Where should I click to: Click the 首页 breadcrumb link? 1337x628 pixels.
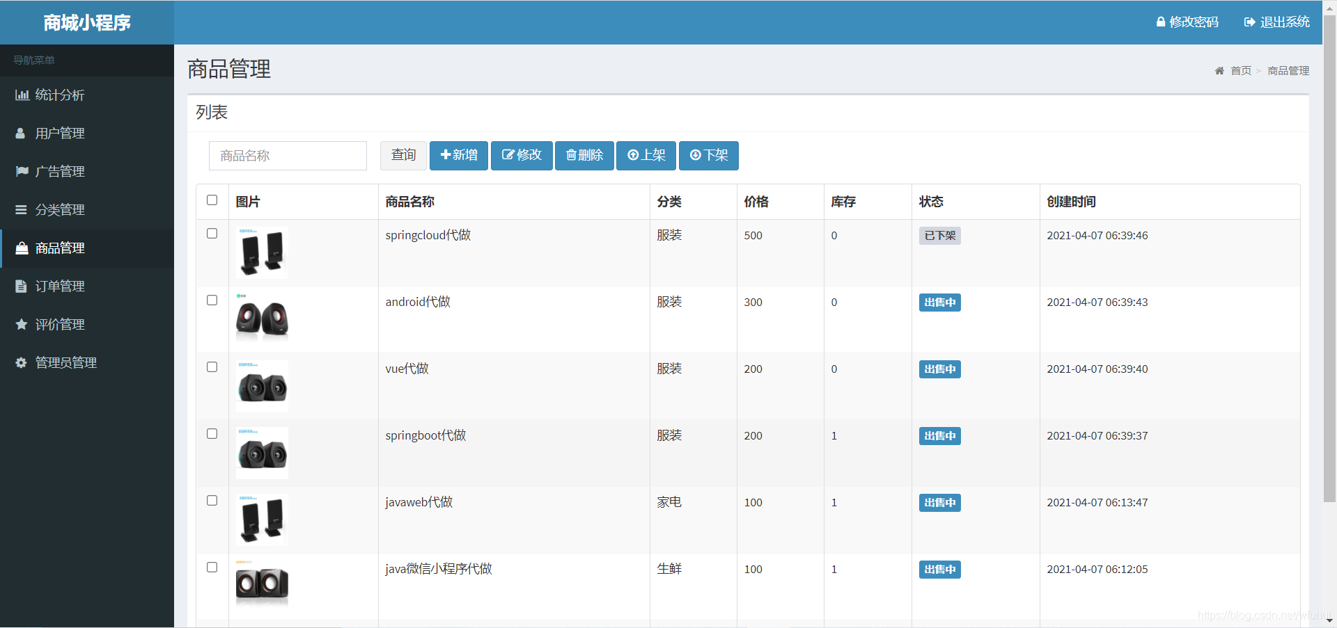[x=1241, y=71]
